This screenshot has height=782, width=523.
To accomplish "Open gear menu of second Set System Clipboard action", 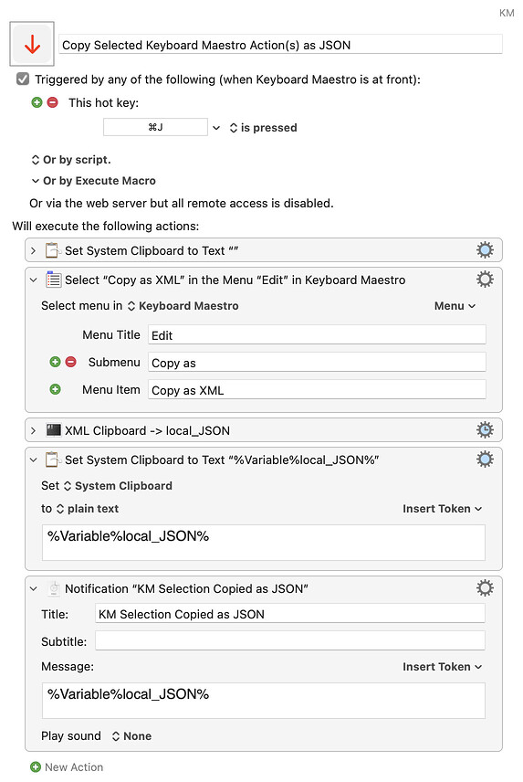I will coord(485,460).
